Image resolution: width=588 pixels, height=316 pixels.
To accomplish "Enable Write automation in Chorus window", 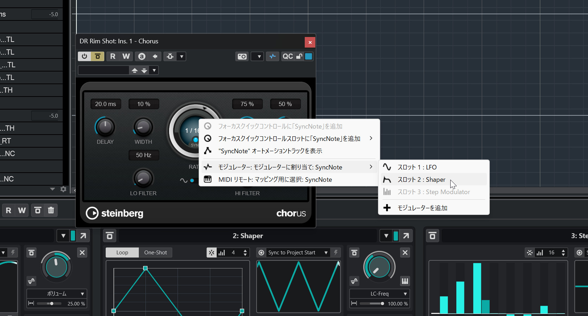I will pos(126,56).
